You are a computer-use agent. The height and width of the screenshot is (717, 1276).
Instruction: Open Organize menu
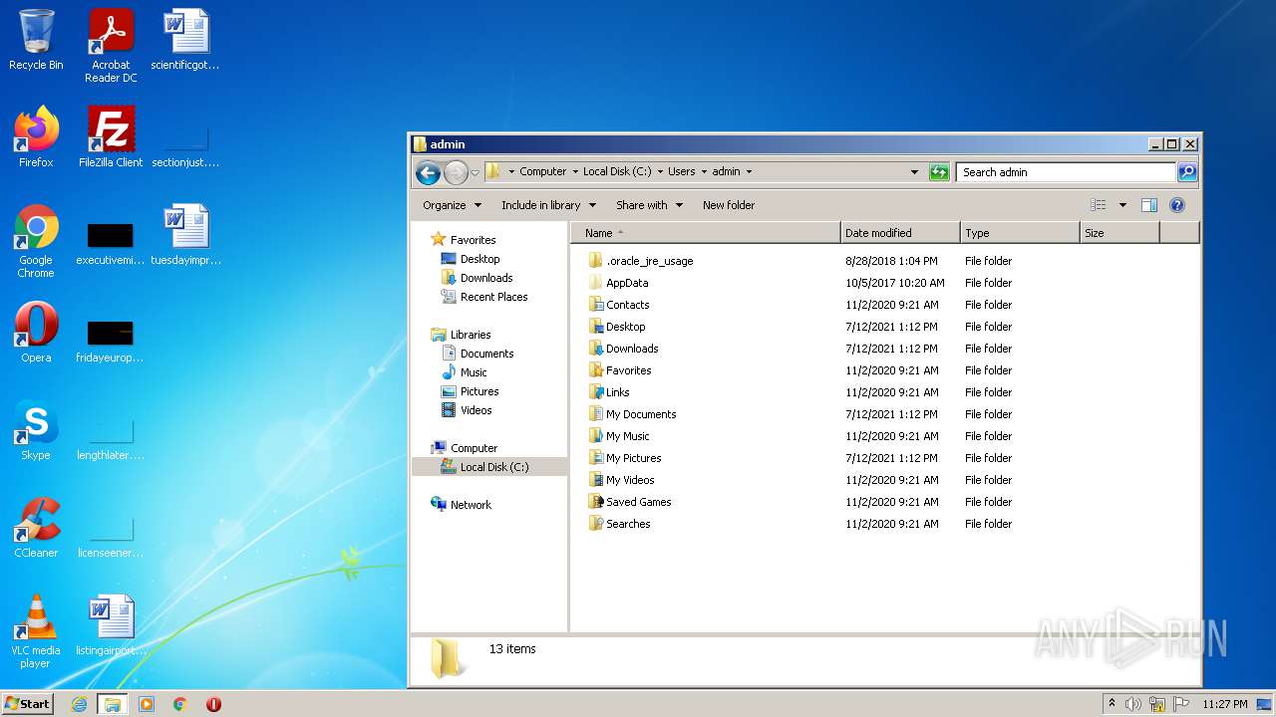click(x=452, y=205)
